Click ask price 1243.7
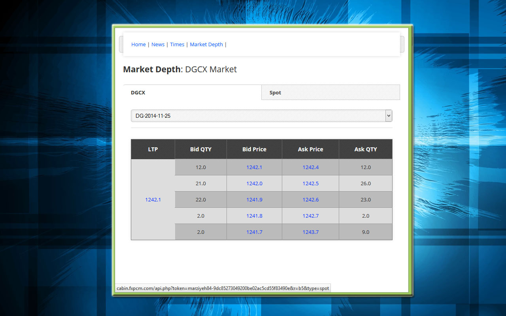 310,232
